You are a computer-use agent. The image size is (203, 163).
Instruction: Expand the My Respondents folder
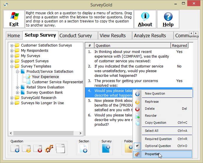point(12,51)
